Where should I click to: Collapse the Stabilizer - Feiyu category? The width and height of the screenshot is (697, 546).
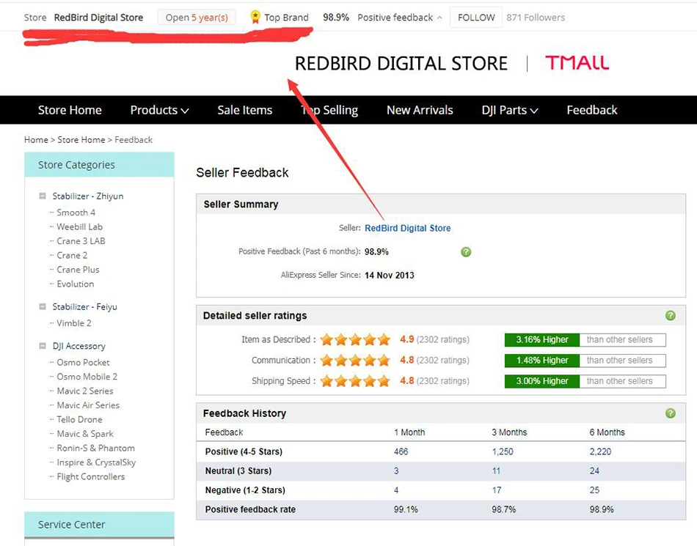click(x=43, y=306)
